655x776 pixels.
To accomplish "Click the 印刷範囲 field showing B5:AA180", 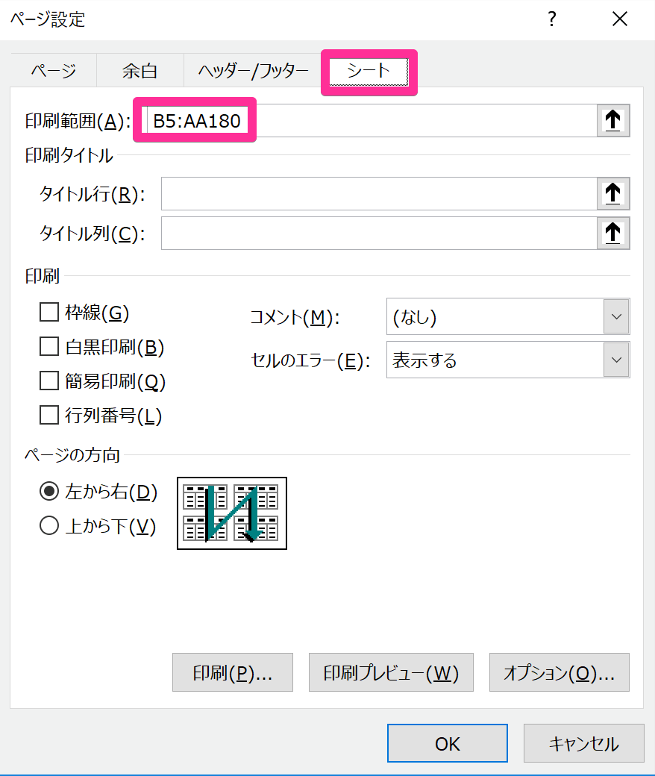I will pyautogui.click(x=369, y=120).
